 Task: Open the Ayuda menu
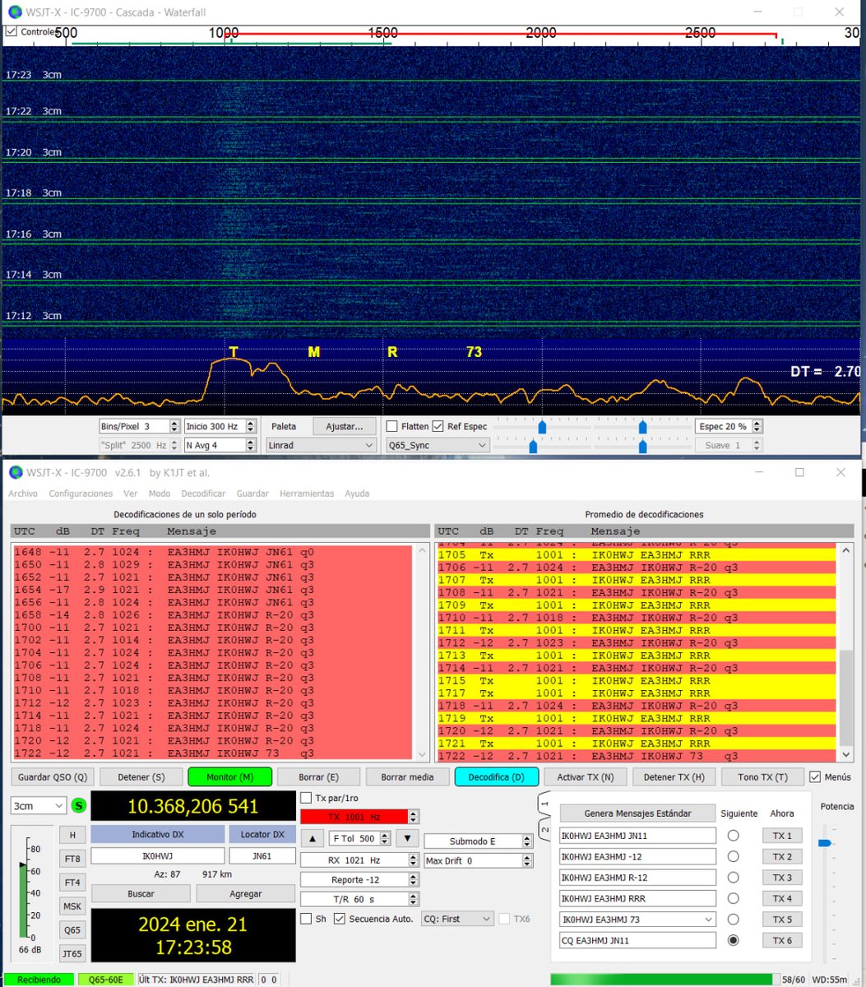357,493
